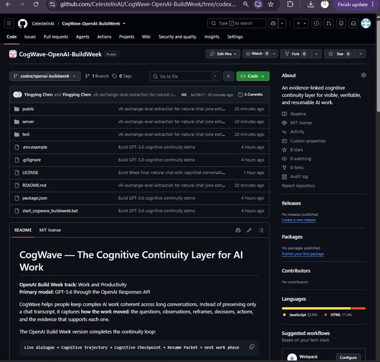Open Fork options dropdown arrow
Viewport: 380px width, 362px height.
pyautogui.click(x=316, y=54)
